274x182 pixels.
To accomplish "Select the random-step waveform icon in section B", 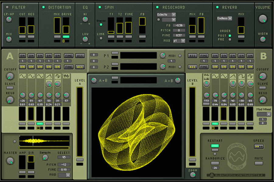I will [206, 76].
